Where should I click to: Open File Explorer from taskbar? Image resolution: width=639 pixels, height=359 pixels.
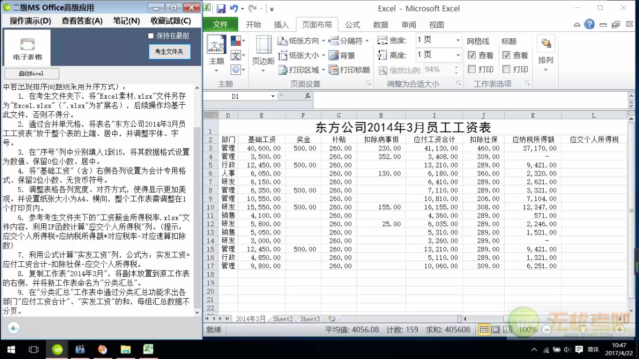point(125,350)
